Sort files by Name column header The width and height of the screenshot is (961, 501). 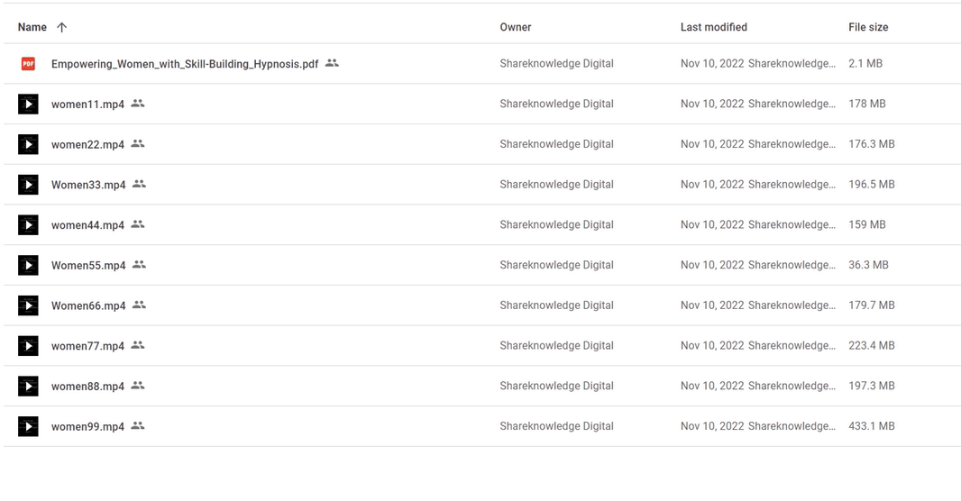[x=32, y=27]
